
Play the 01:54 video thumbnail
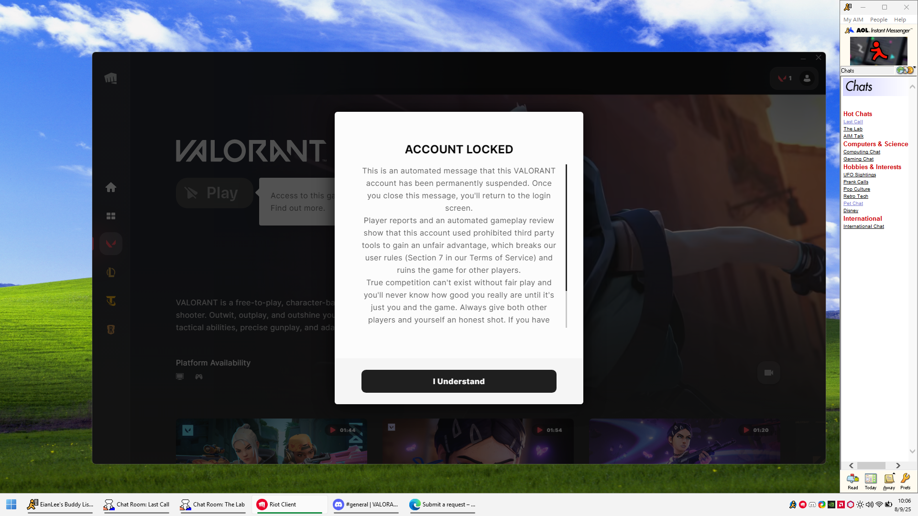coord(478,441)
